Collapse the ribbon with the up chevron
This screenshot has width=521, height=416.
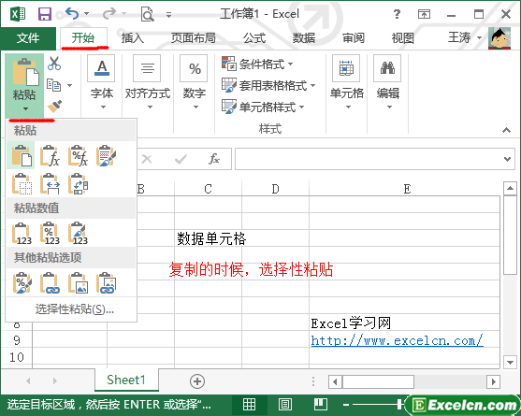(x=506, y=130)
